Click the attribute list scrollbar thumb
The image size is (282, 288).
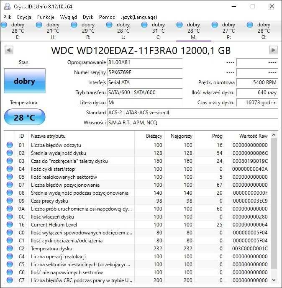(x=274, y=203)
